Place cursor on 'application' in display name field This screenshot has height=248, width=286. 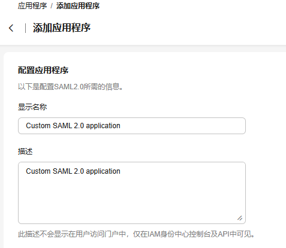pyautogui.click(x=103, y=126)
